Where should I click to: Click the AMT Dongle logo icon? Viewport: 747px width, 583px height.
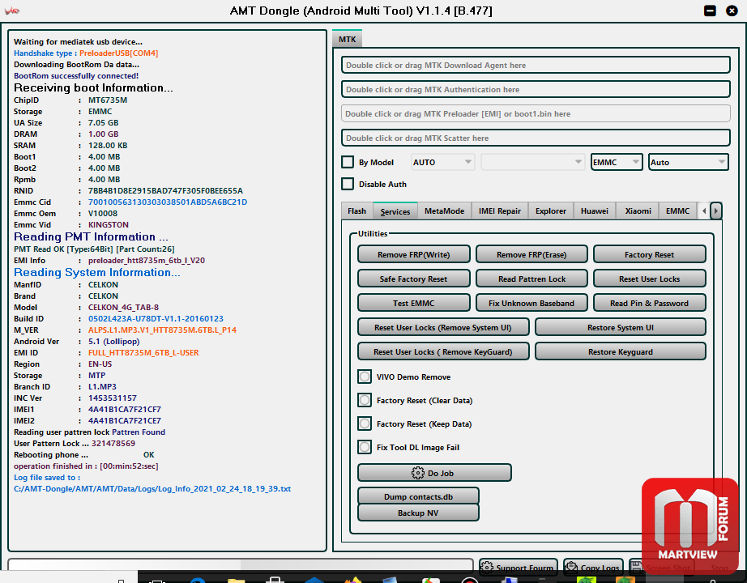[12, 11]
